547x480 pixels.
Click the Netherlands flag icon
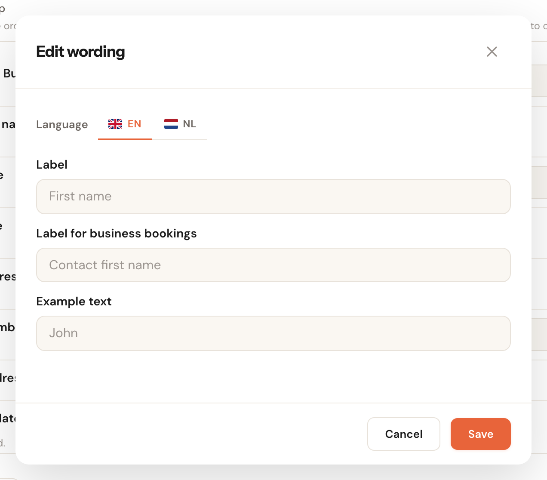coord(171,124)
